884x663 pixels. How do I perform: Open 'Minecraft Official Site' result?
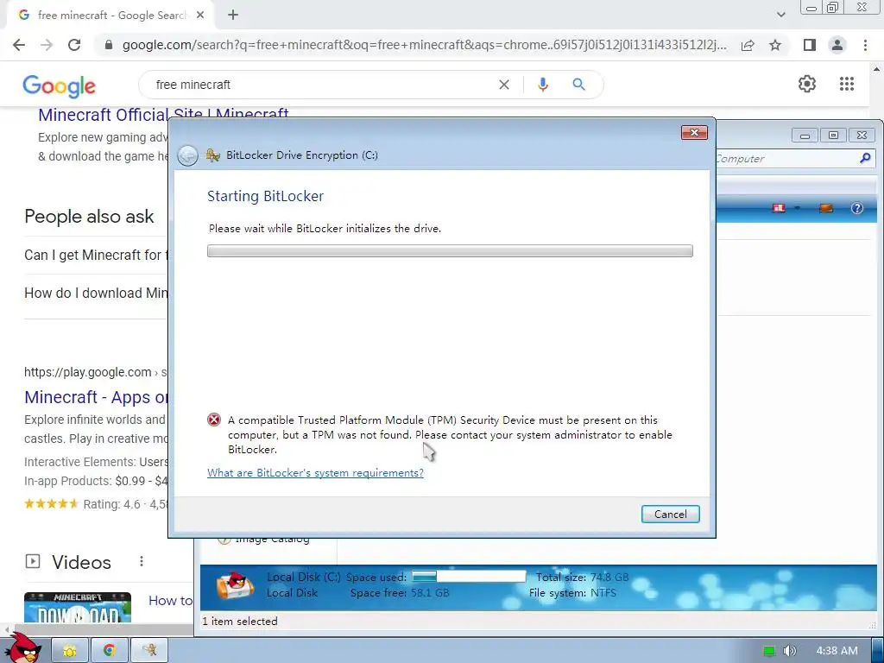point(163,115)
